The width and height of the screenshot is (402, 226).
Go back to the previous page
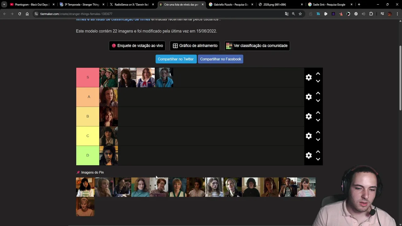click(4, 14)
